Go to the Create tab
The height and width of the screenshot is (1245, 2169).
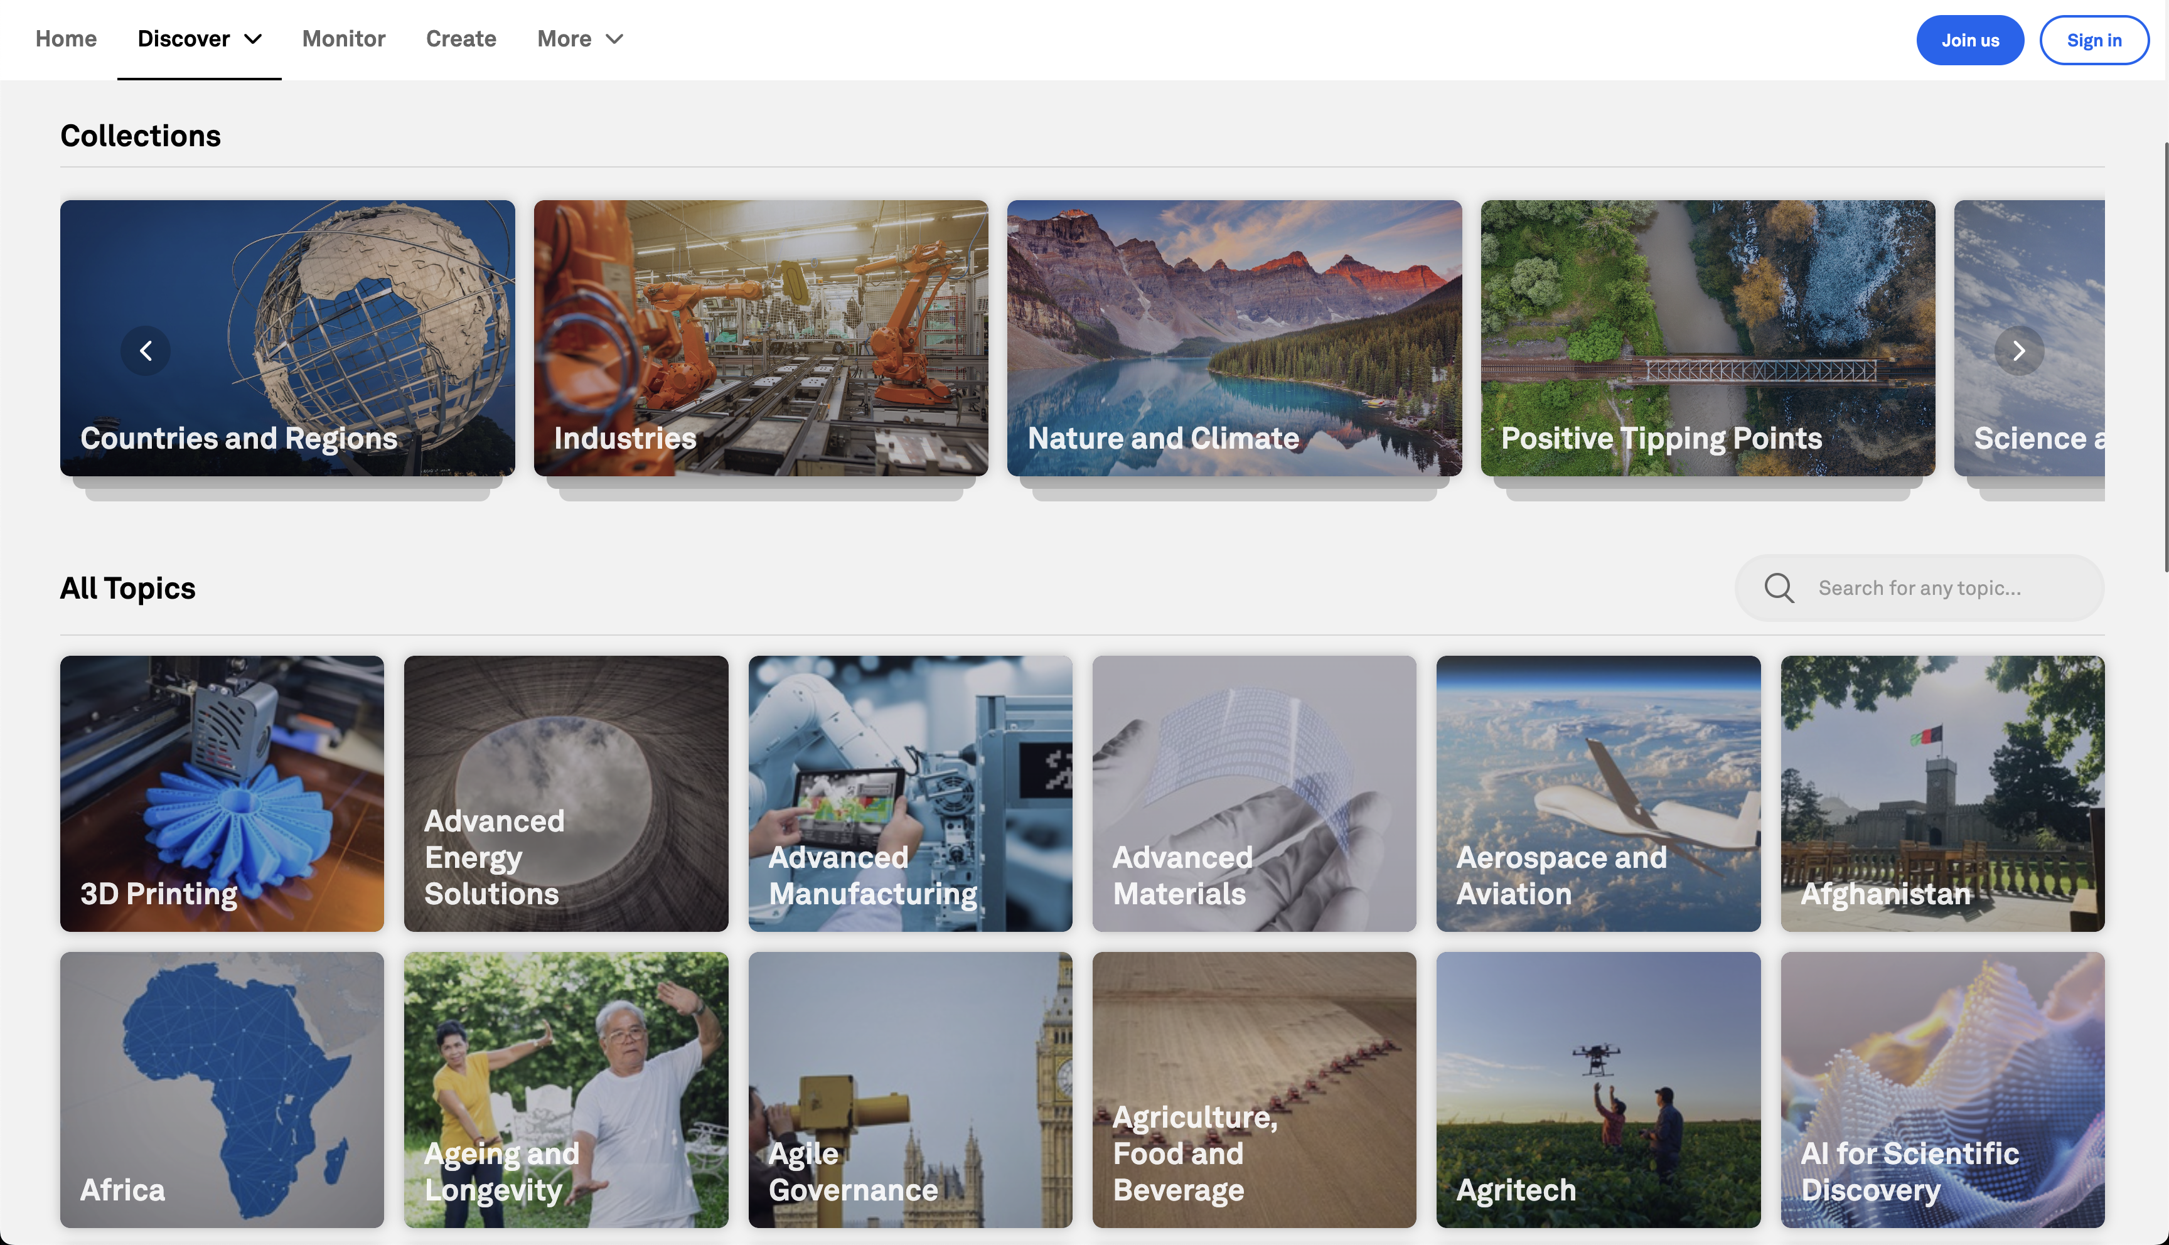point(461,40)
